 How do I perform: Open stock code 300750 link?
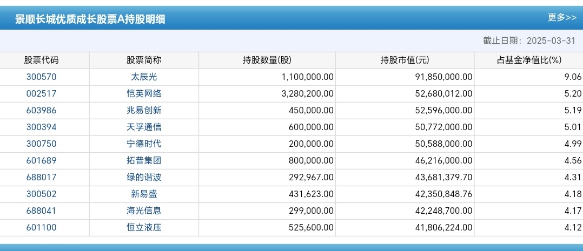tap(41, 144)
